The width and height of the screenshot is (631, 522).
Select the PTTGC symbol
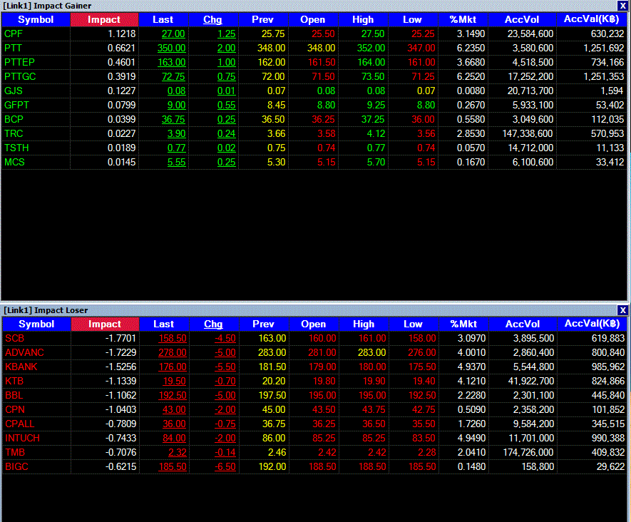[x=20, y=76]
